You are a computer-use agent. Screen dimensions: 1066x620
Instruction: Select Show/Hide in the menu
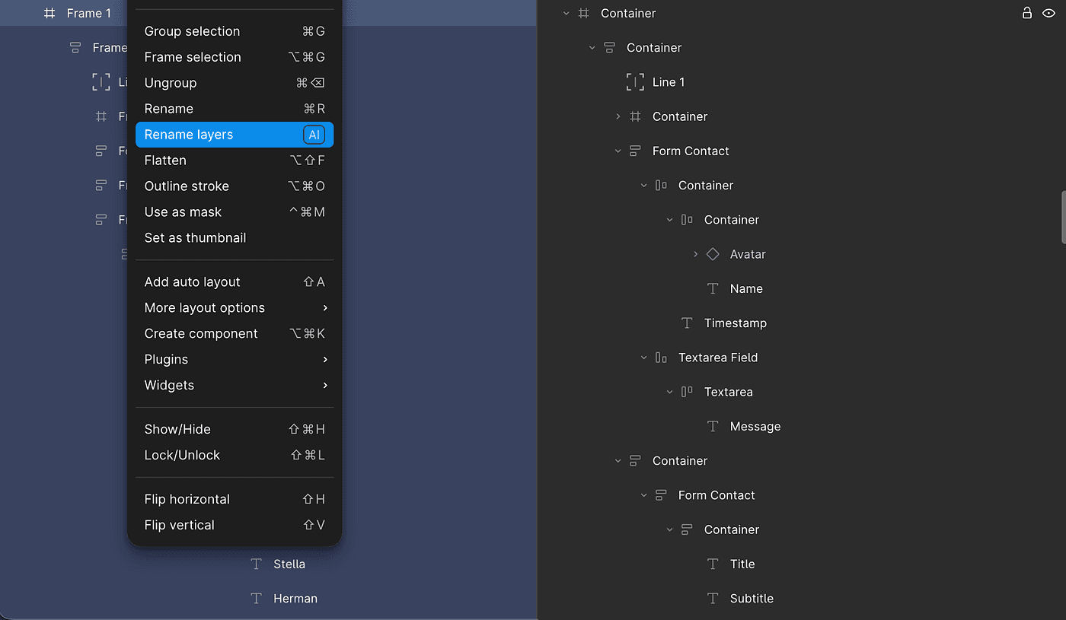tap(235, 429)
